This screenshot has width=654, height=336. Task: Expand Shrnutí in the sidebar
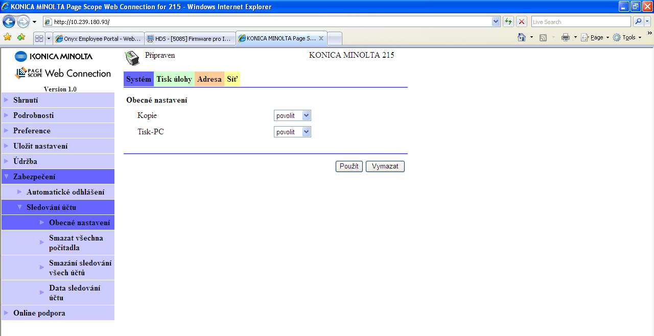[58, 100]
